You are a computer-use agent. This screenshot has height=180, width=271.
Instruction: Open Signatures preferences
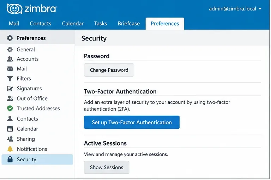29,89
